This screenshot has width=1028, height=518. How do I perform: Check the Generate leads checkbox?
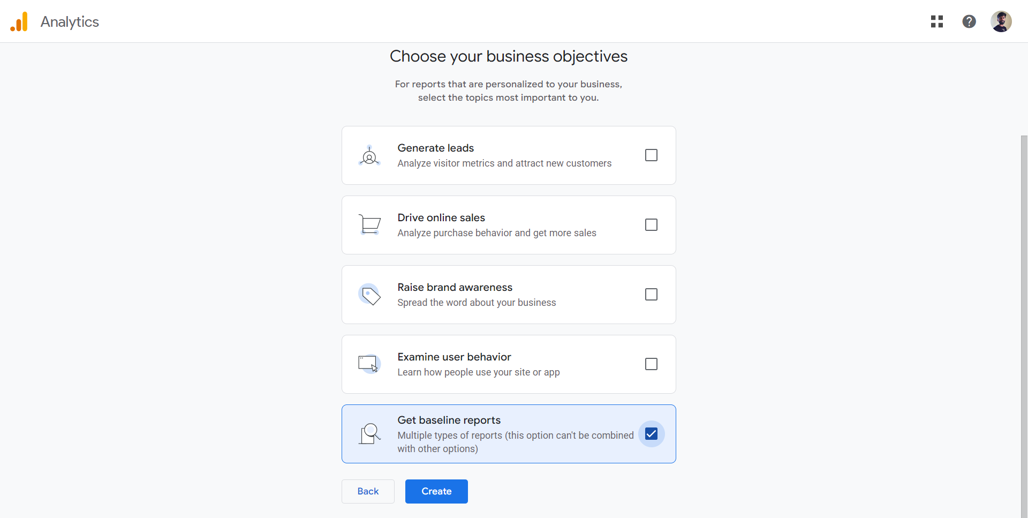pyautogui.click(x=651, y=155)
